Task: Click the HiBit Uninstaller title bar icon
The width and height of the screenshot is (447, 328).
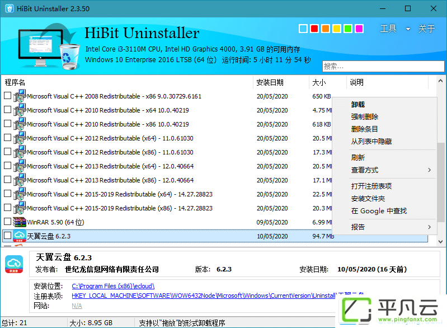Action: click(x=10, y=8)
